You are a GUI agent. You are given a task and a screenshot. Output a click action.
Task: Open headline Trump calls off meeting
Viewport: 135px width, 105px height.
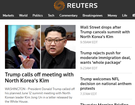(39, 77)
